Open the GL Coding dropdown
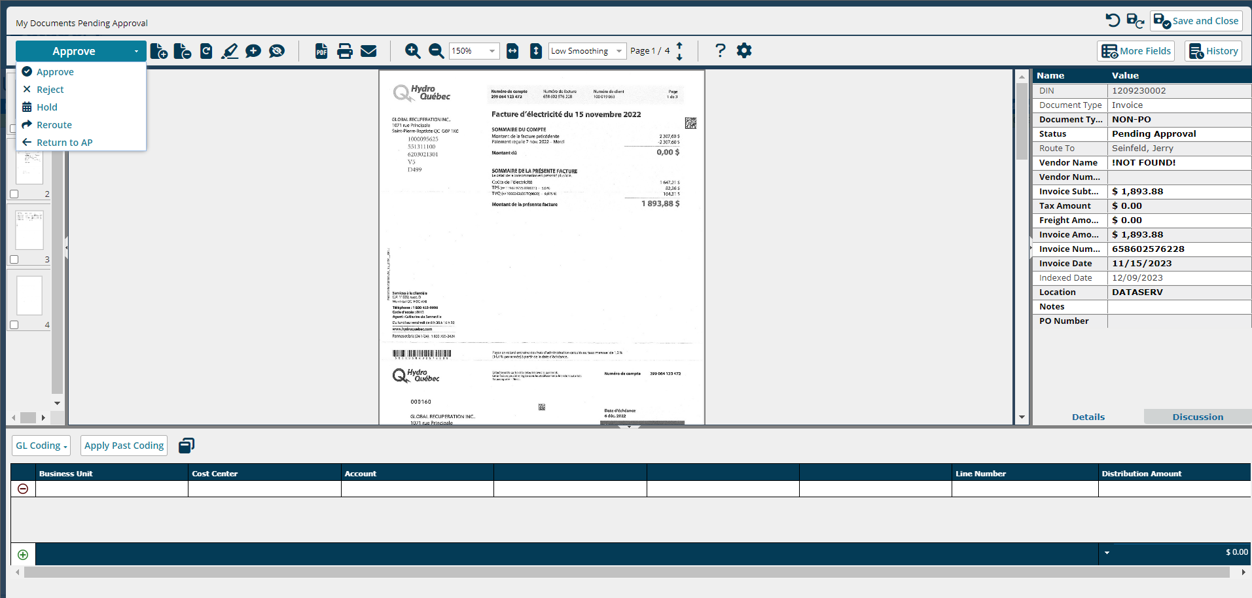The image size is (1252, 598). 41,446
